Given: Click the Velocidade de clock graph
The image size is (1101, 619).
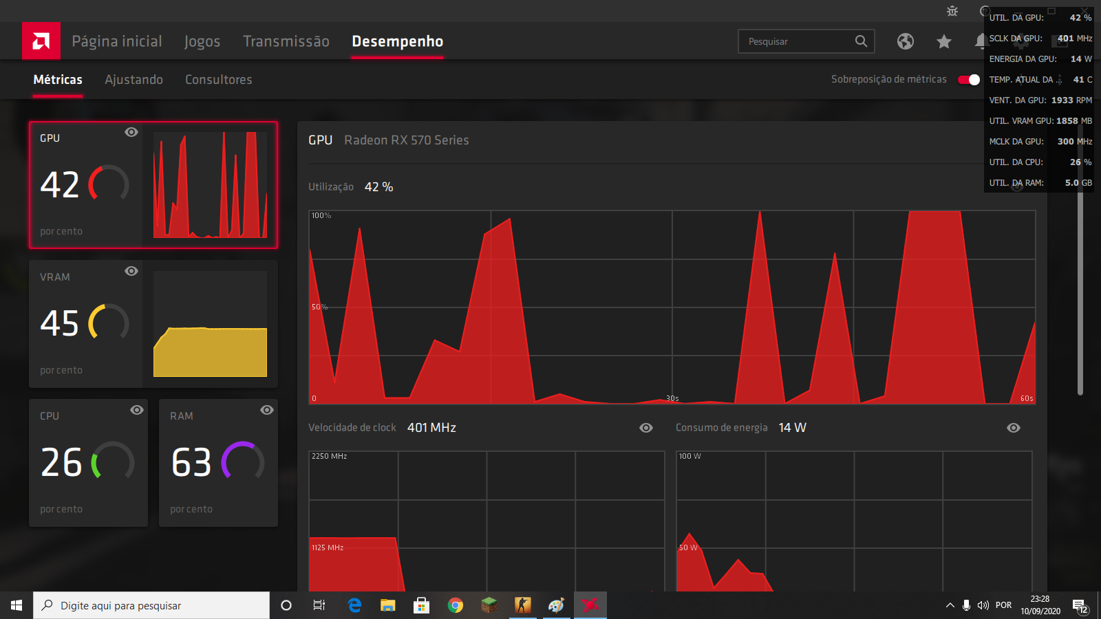Looking at the screenshot, I should click(x=487, y=521).
